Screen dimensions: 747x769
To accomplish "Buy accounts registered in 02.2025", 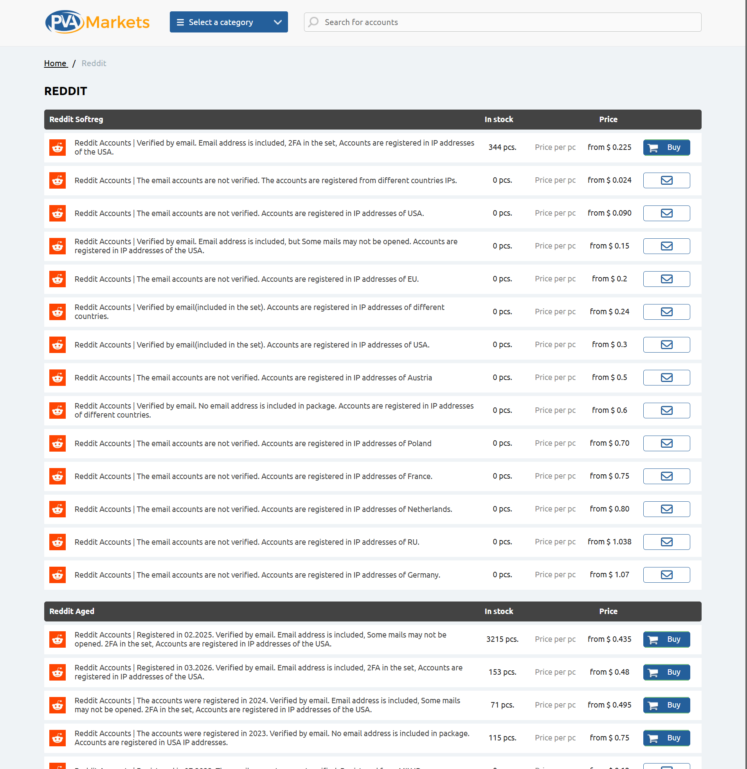I will coord(666,639).
